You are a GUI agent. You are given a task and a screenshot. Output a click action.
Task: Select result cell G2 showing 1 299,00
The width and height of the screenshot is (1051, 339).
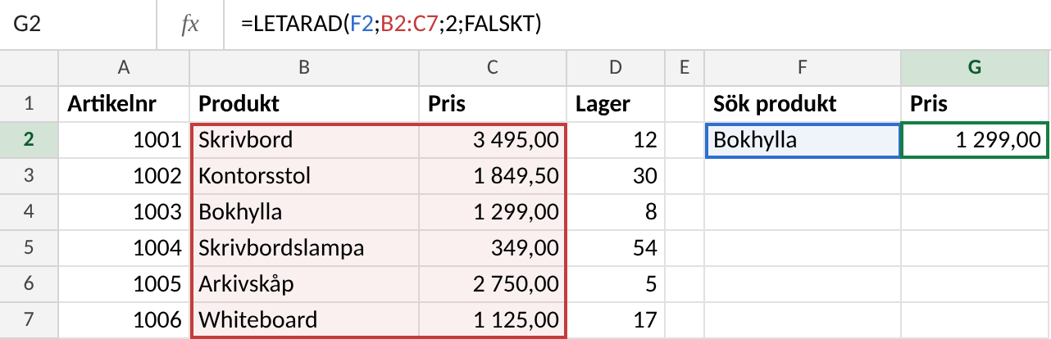[976, 140]
